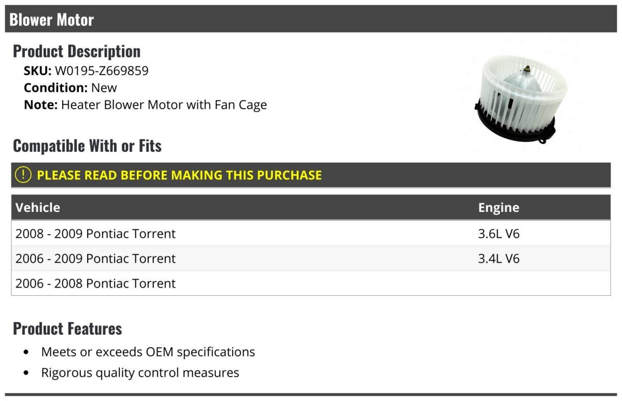Click the Compatible With or Fits heading
The width and height of the screenshot is (622, 401).
pos(87,146)
